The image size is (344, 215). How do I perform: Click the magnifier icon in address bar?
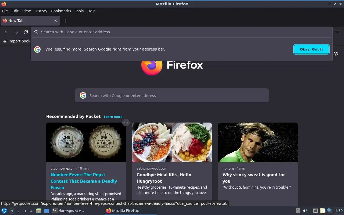click(x=36, y=32)
